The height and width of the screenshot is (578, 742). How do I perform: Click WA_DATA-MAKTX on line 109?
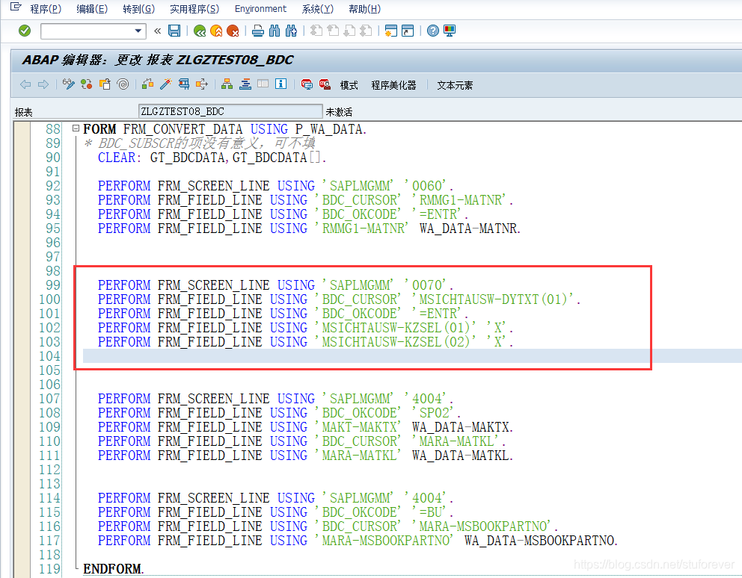point(462,426)
